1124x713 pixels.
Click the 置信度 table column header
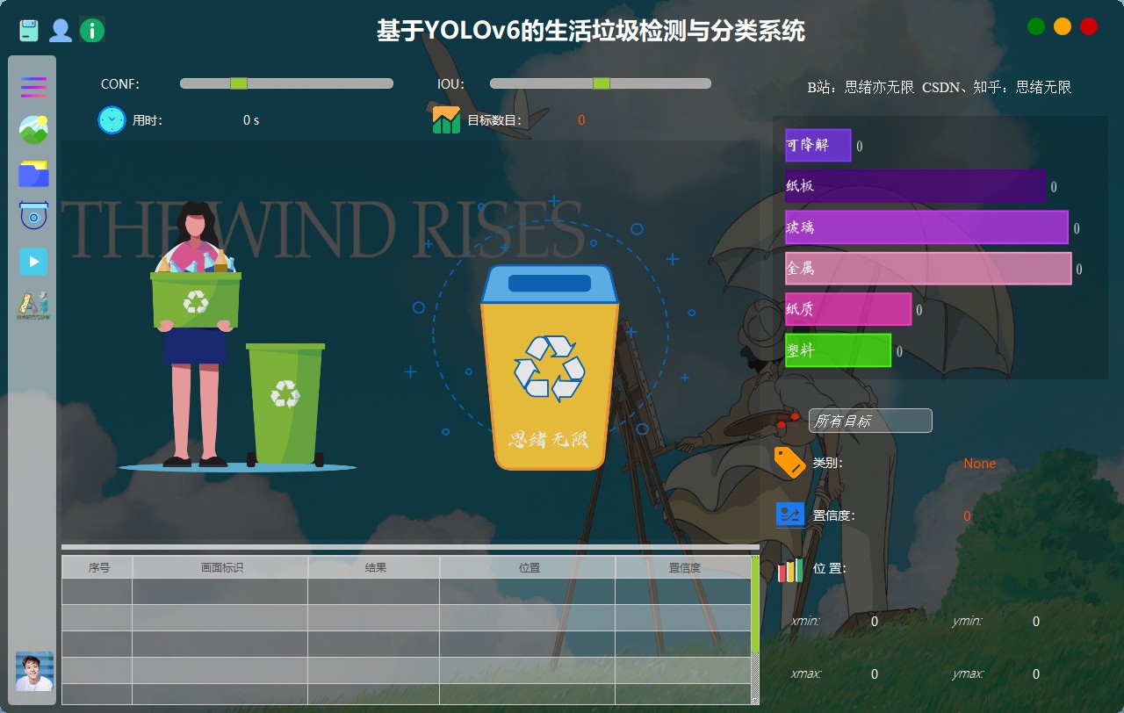point(683,567)
